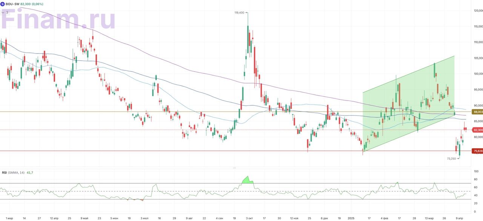Click the 2025 label on time axis
The image size is (483, 221).
351,218
